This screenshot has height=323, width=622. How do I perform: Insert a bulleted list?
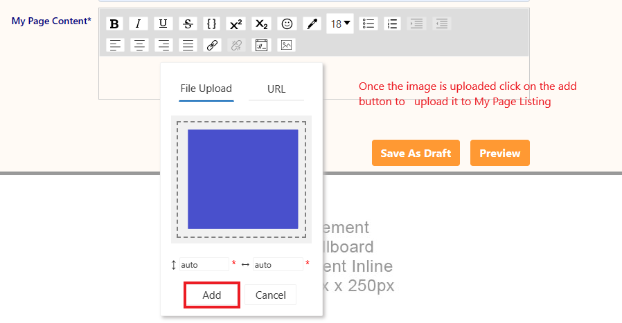(x=369, y=24)
